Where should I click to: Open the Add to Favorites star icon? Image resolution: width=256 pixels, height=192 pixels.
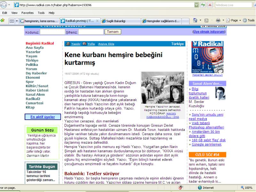[x=3, y=20]
